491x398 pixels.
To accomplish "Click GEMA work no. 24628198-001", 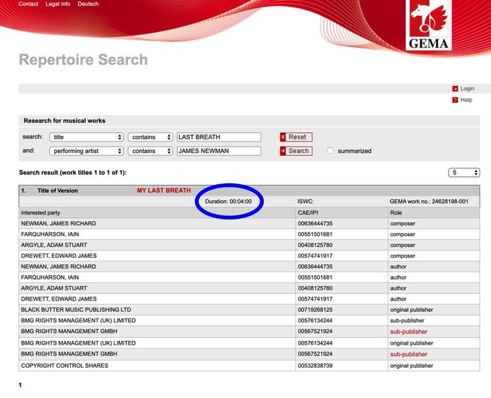I will point(429,202).
